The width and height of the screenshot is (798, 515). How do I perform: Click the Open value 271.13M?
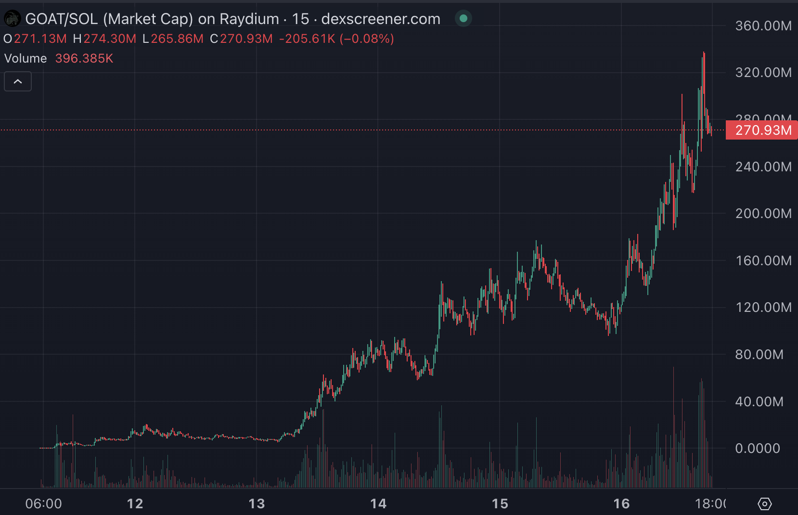[x=40, y=39]
